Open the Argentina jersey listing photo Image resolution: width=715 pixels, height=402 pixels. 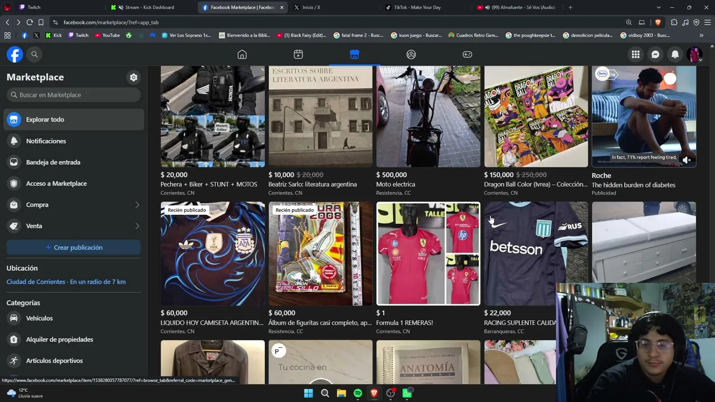pyautogui.click(x=213, y=253)
